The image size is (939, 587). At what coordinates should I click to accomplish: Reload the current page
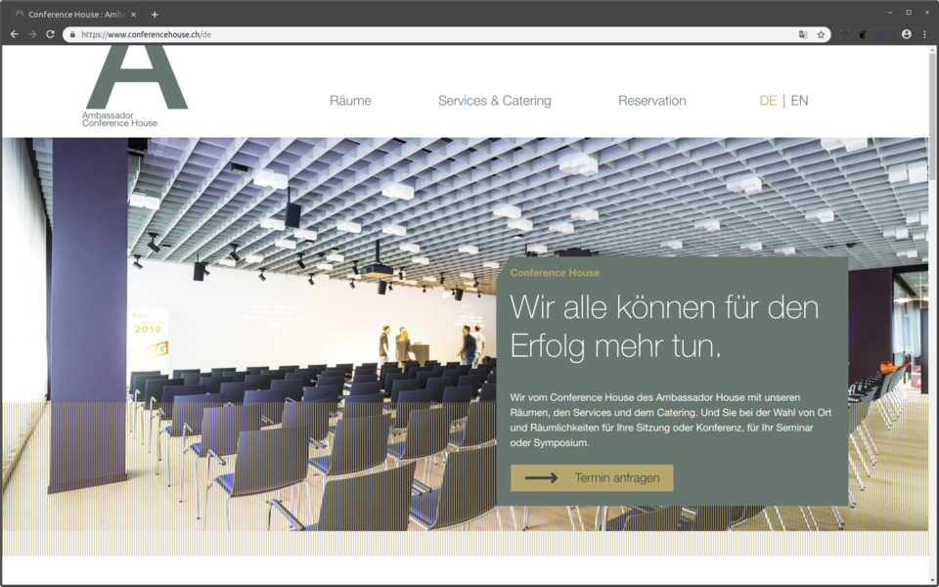pyautogui.click(x=50, y=35)
